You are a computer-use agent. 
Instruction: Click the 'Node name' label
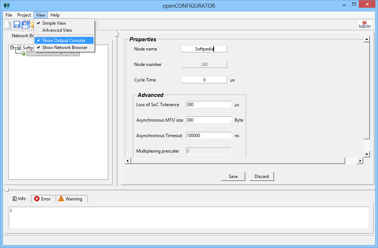[x=146, y=49]
